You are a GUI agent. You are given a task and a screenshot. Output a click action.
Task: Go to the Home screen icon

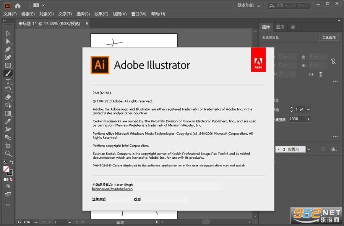coord(18,6)
